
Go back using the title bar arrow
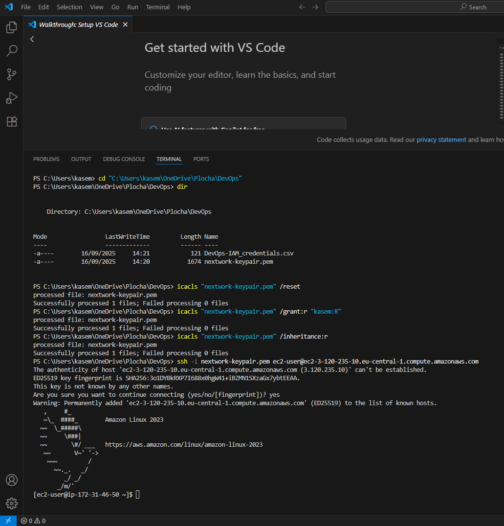302,7
